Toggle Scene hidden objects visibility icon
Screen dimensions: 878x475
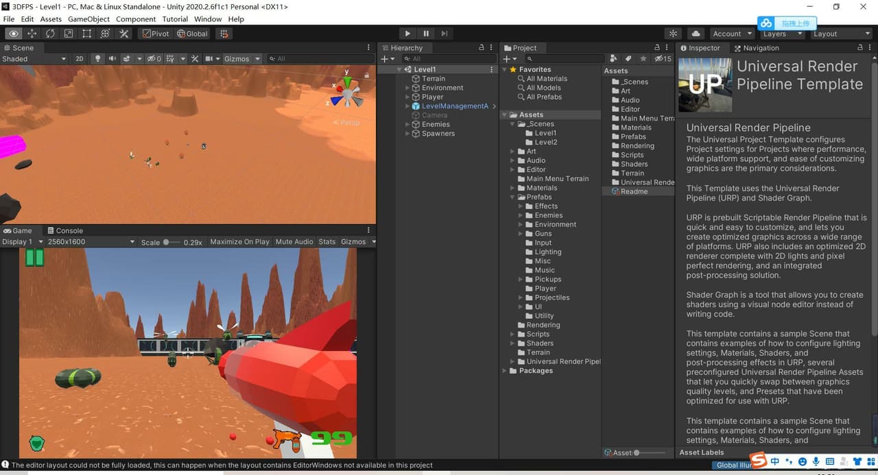point(154,59)
